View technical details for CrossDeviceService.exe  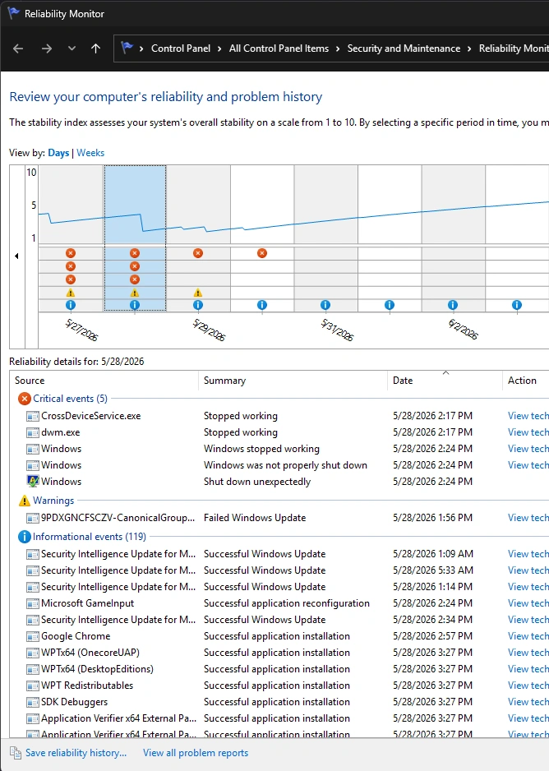tap(528, 416)
